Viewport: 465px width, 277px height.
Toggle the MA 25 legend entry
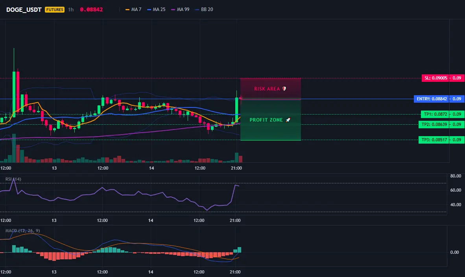click(156, 9)
